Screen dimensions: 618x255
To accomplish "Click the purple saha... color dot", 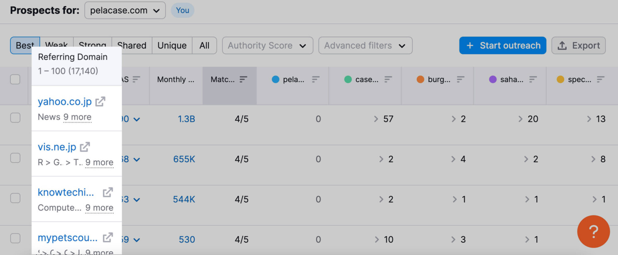I will point(493,79).
